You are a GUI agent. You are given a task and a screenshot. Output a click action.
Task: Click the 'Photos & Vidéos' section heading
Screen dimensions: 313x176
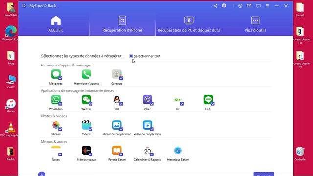[x=54, y=116]
